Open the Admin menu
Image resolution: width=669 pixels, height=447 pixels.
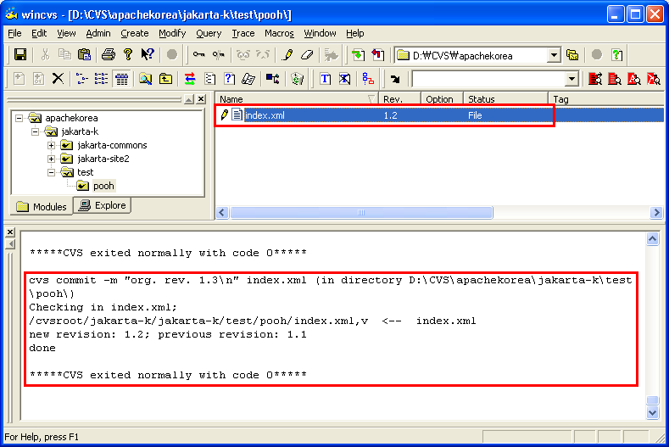point(98,33)
